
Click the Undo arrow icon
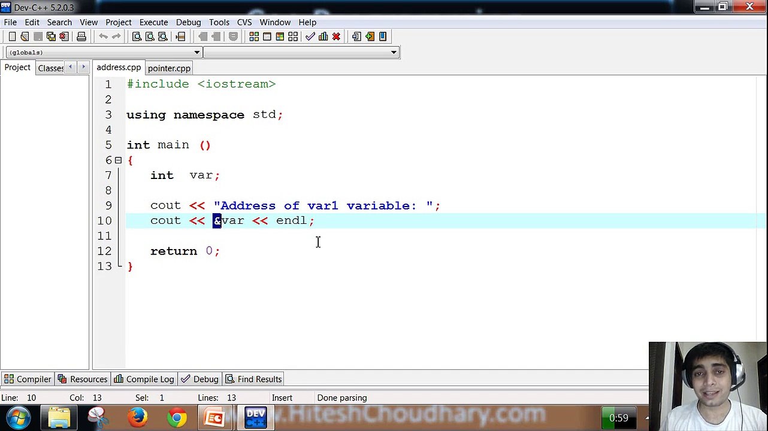pyautogui.click(x=103, y=37)
